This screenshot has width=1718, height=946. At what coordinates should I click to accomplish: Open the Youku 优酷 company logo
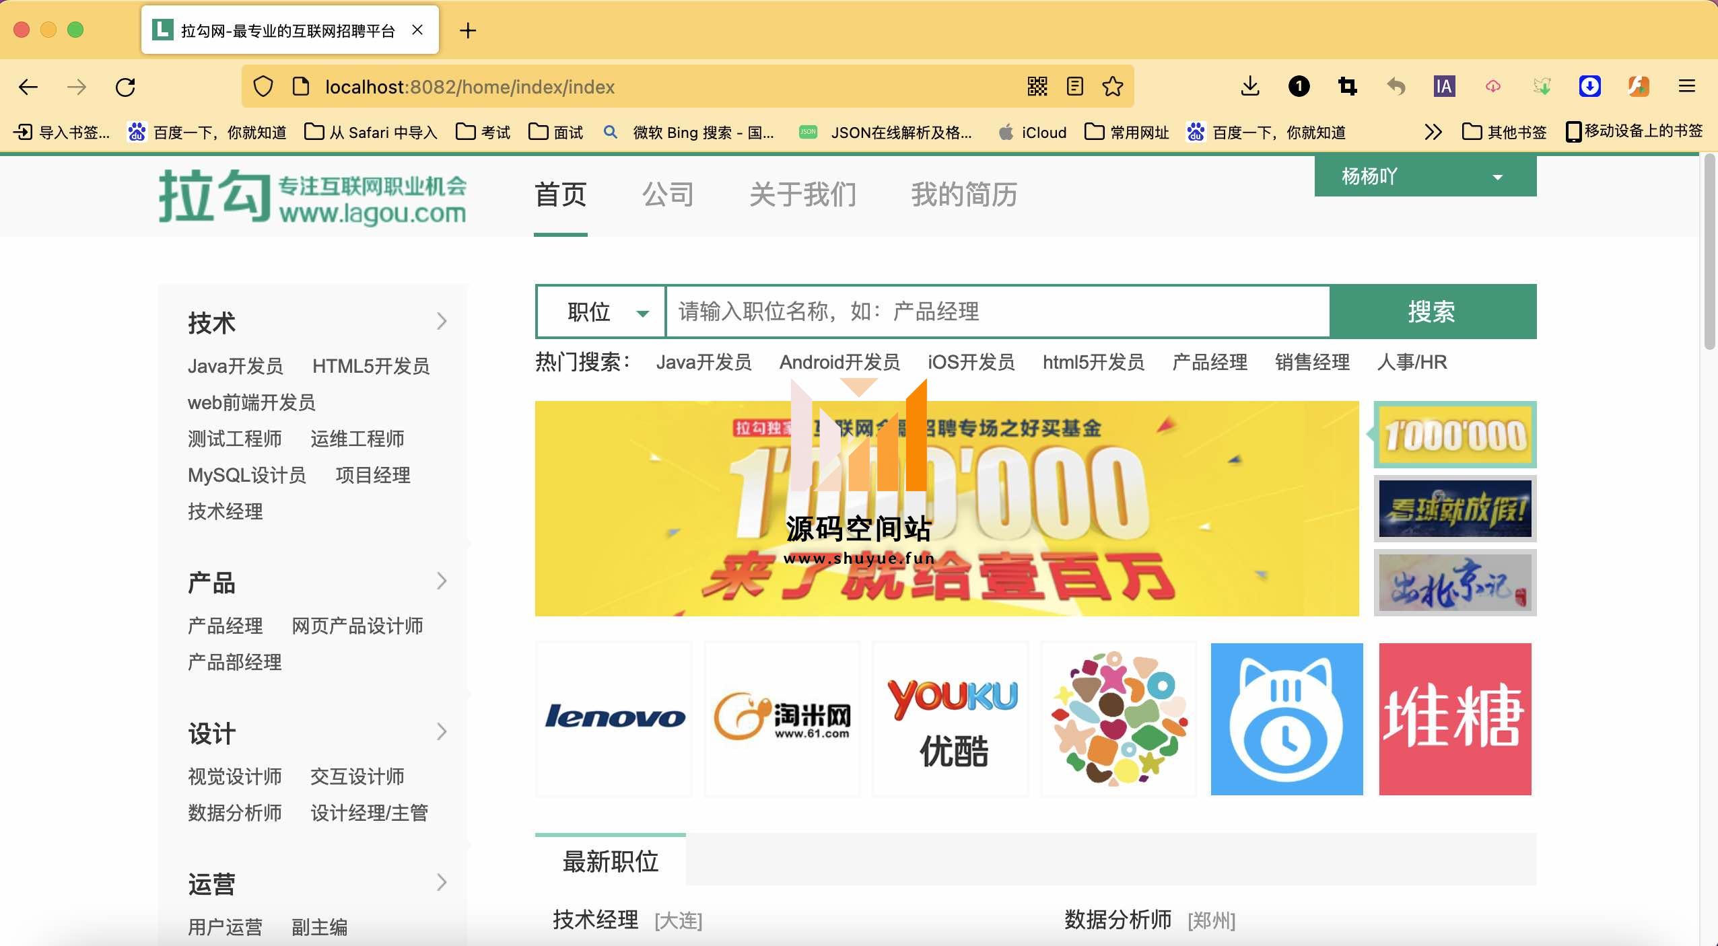pyautogui.click(x=951, y=719)
